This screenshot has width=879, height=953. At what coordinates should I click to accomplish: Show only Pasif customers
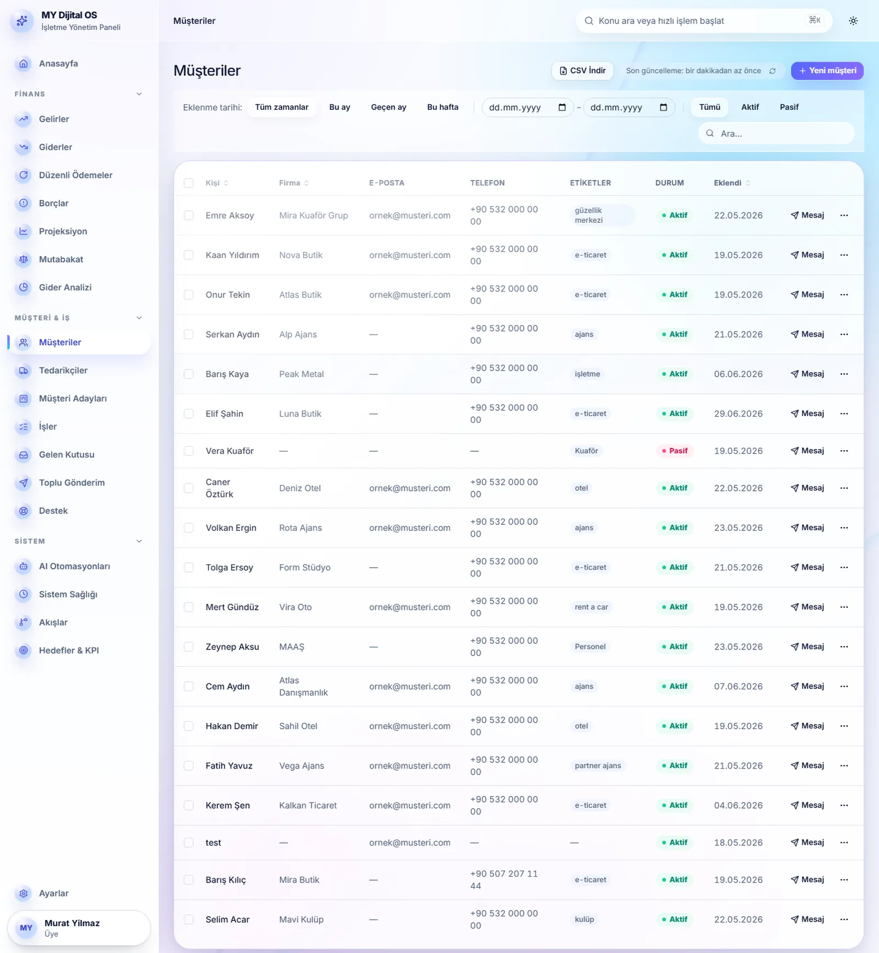(x=789, y=108)
